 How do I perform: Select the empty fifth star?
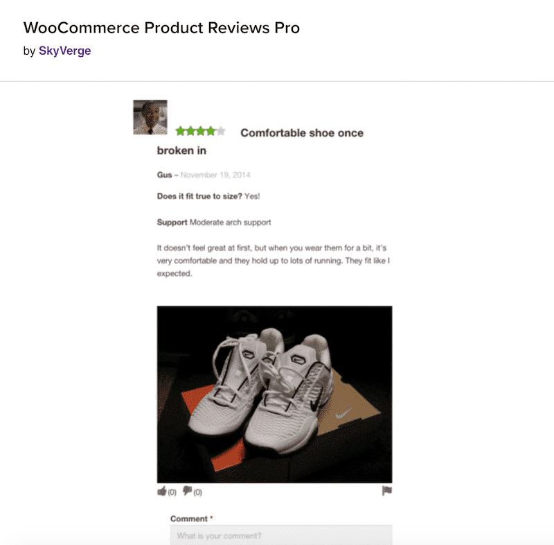pyautogui.click(x=221, y=130)
